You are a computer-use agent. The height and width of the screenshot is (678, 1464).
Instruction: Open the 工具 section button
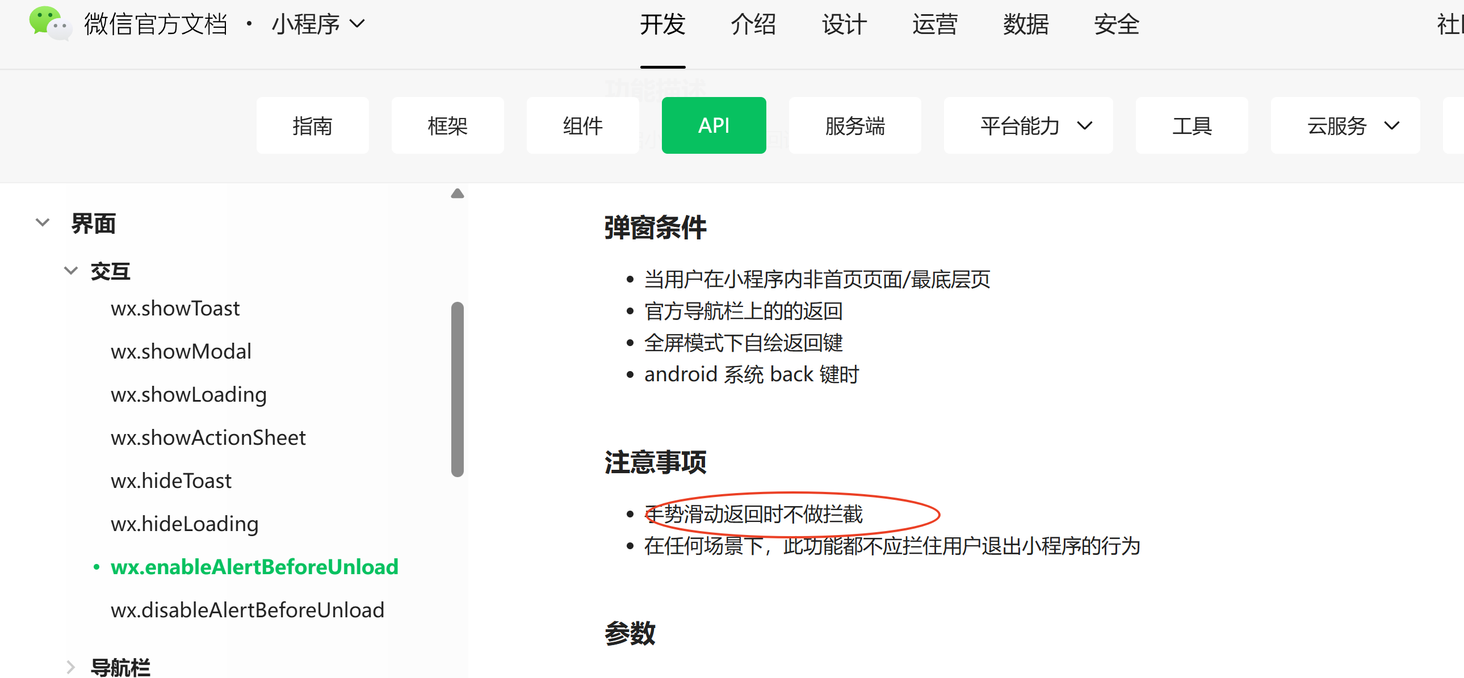(1191, 125)
